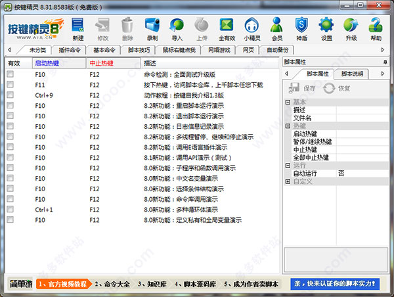Sort by 中止热键 column header
The height and width of the screenshot is (297, 394).
point(114,63)
